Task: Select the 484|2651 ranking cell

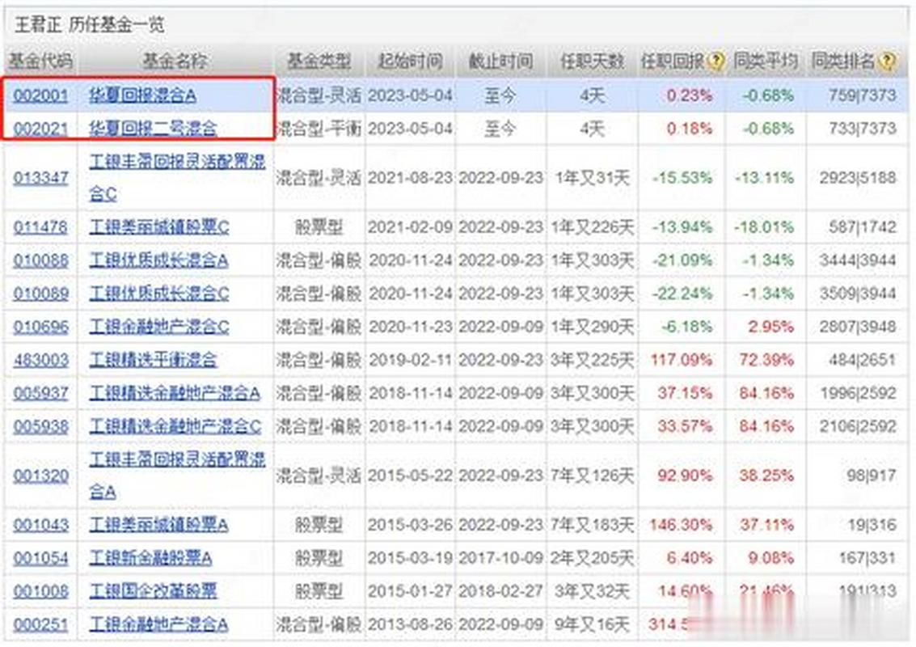Action: tap(863, 360)
